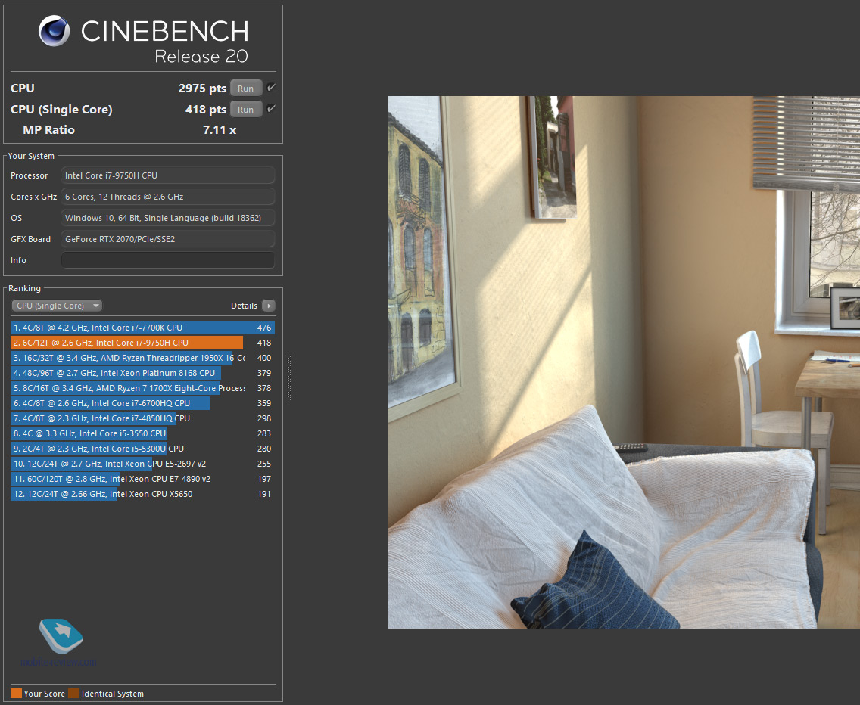
Task: Run the CPU (Single Core) benchmark
Action: 246,110
